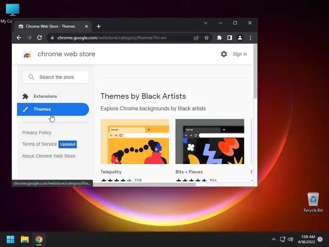The image size is (329, 247).
Task: Open the Chrome profile avatar menu
Action: click(x=240, y=38)
